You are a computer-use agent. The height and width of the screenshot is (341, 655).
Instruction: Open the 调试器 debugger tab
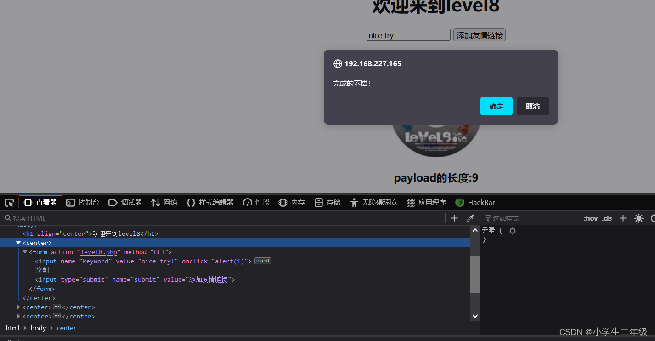(x=125, y=203)
